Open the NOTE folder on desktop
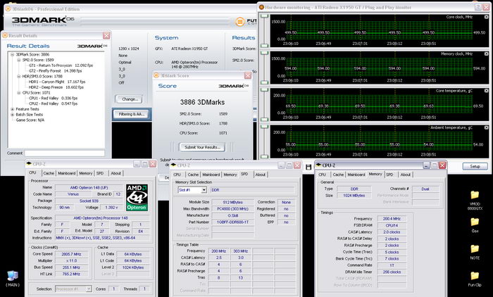Viewport: 493px width, 297px height. pos(475,251)
